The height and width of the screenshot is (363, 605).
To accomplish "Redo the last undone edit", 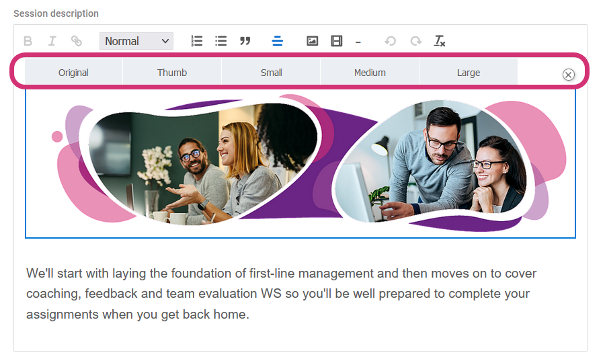I will [x=415, y=41].
